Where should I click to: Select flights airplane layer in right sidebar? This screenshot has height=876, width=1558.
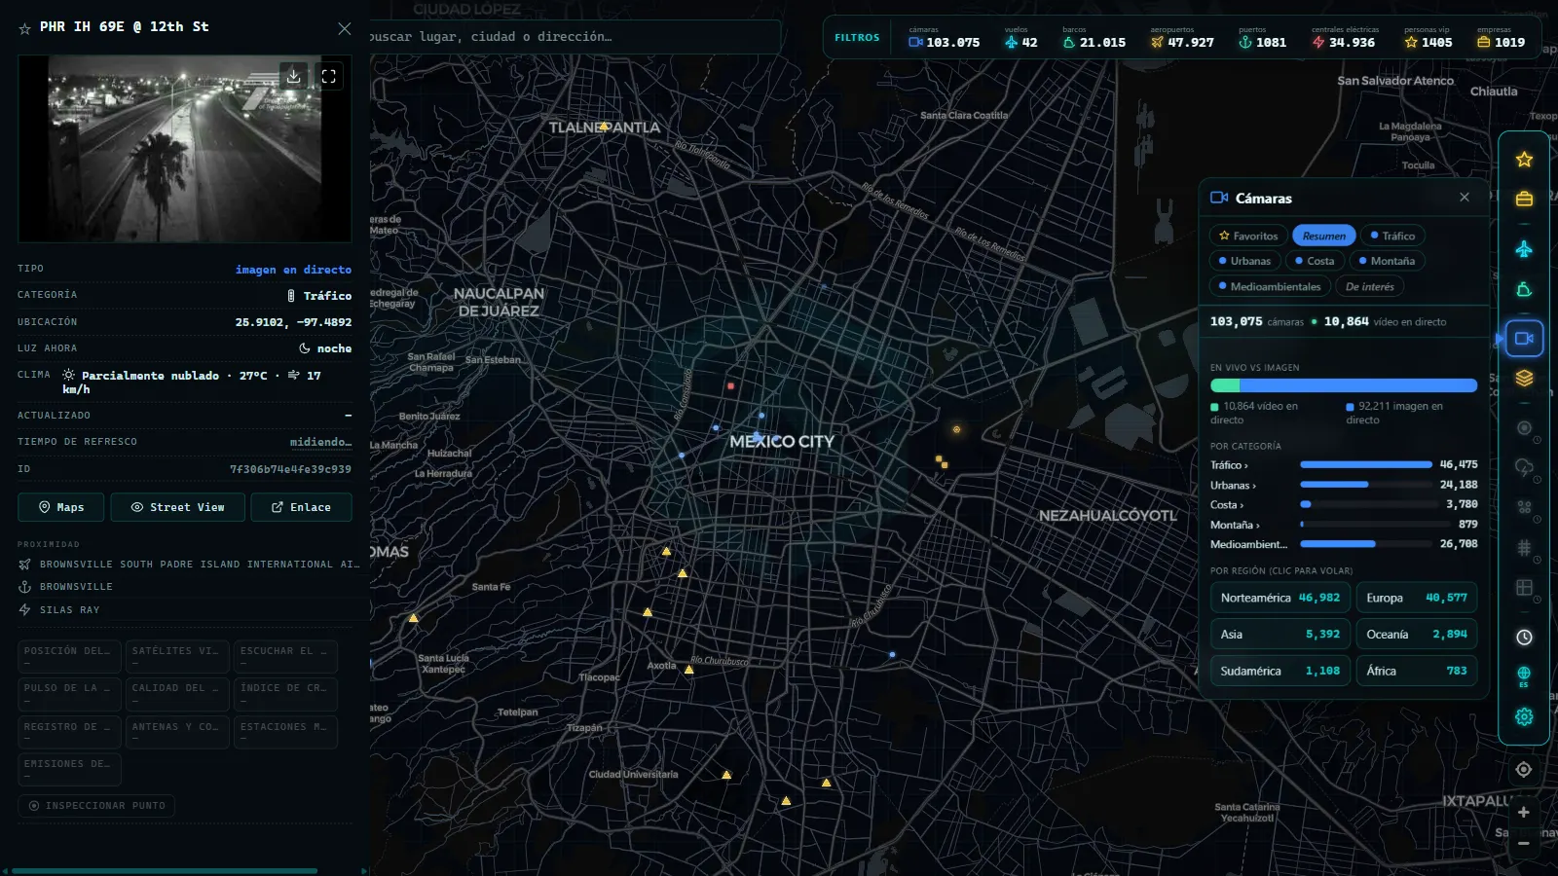[x=1524, y=249]
